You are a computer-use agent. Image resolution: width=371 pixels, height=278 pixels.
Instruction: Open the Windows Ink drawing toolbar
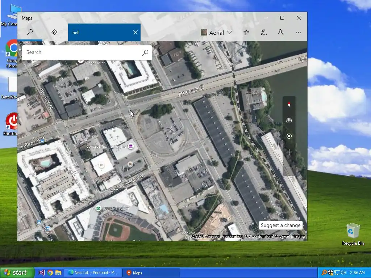(x=264, y=32)
